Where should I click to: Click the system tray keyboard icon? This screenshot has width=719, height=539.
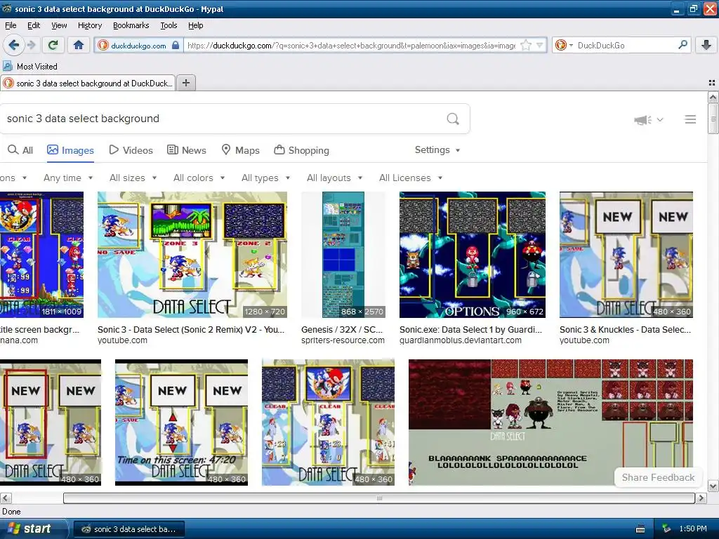click(x=640, y=529)
